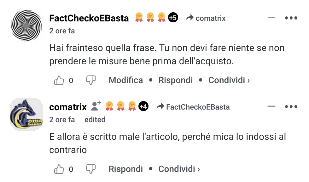
Task: Expand Condividi on comatrix's comment
Action: (x=179, y=169)
